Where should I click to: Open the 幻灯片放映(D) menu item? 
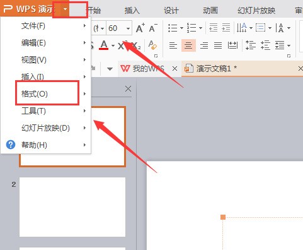pos(46,128)
